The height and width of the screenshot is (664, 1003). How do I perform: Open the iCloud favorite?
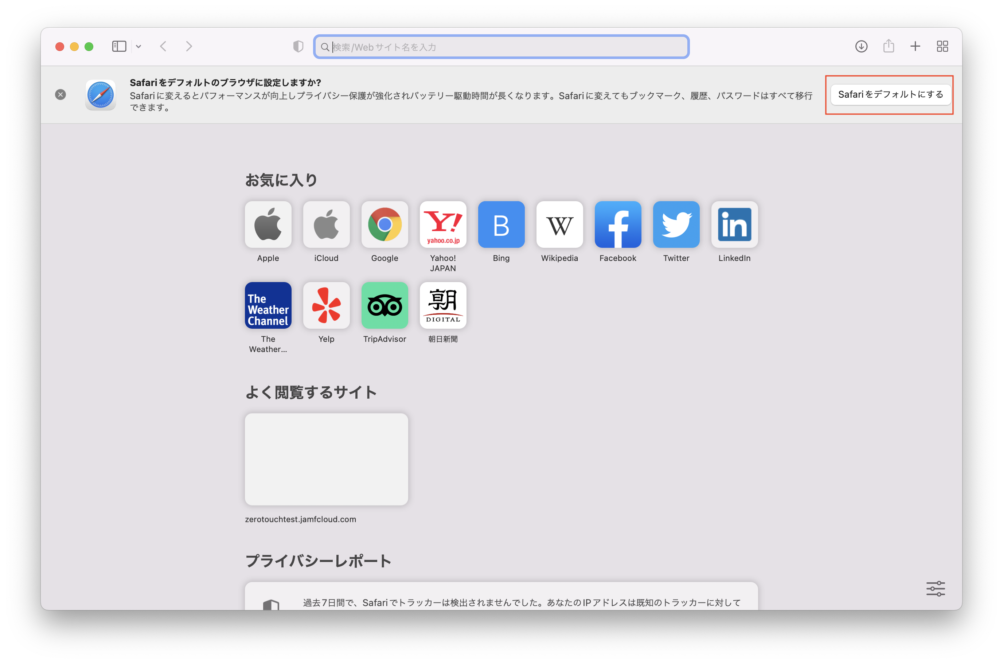(x=327, y=224)
